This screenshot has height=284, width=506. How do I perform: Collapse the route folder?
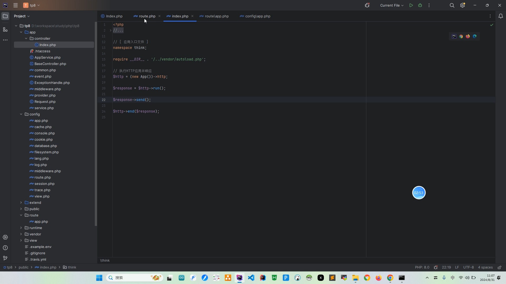point(21,215)
